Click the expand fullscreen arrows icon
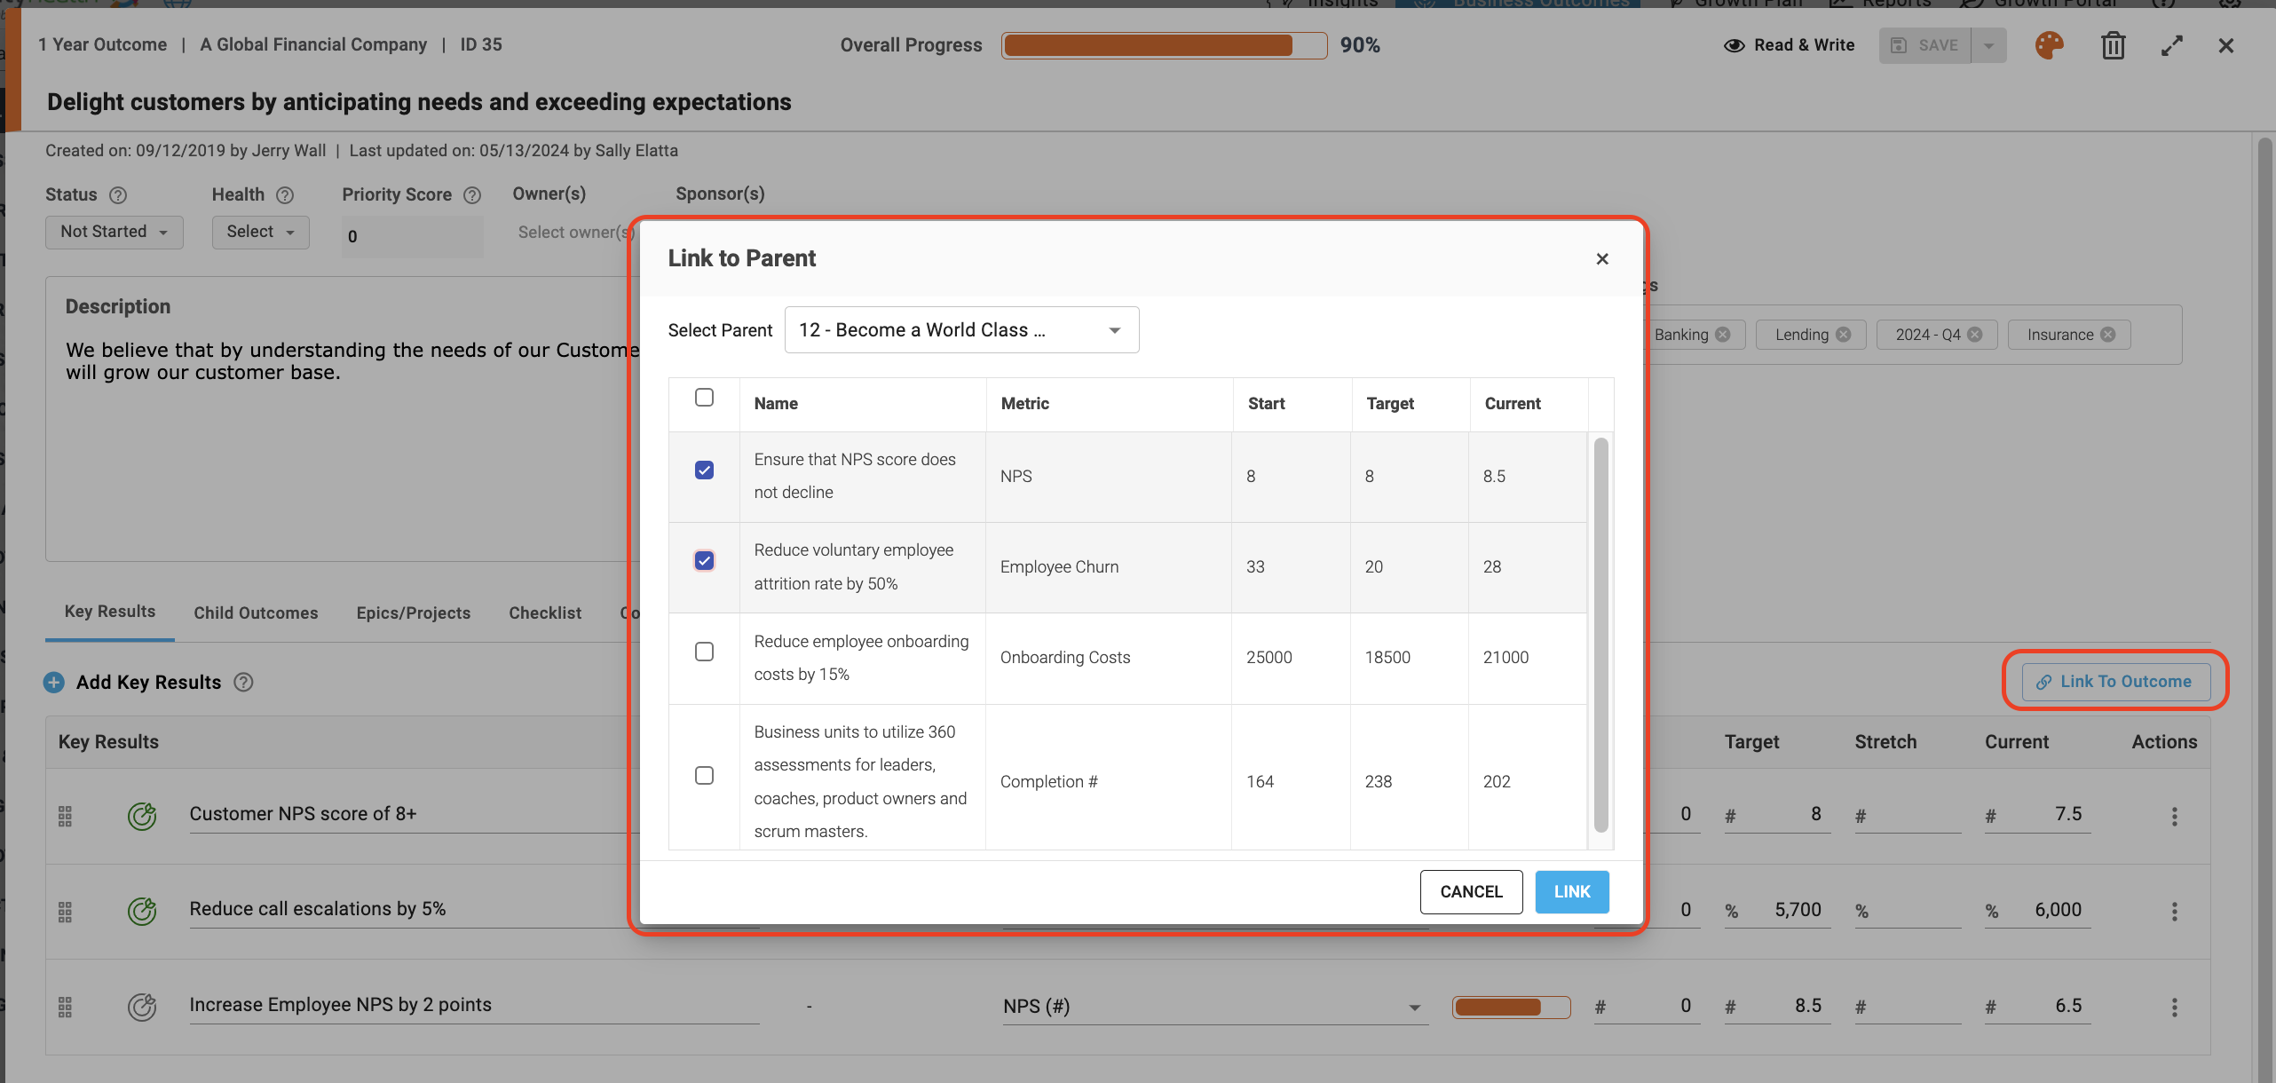The width and height of the screenshot is (2276, 1083). pyautogui.click(x=2171, y=45)
